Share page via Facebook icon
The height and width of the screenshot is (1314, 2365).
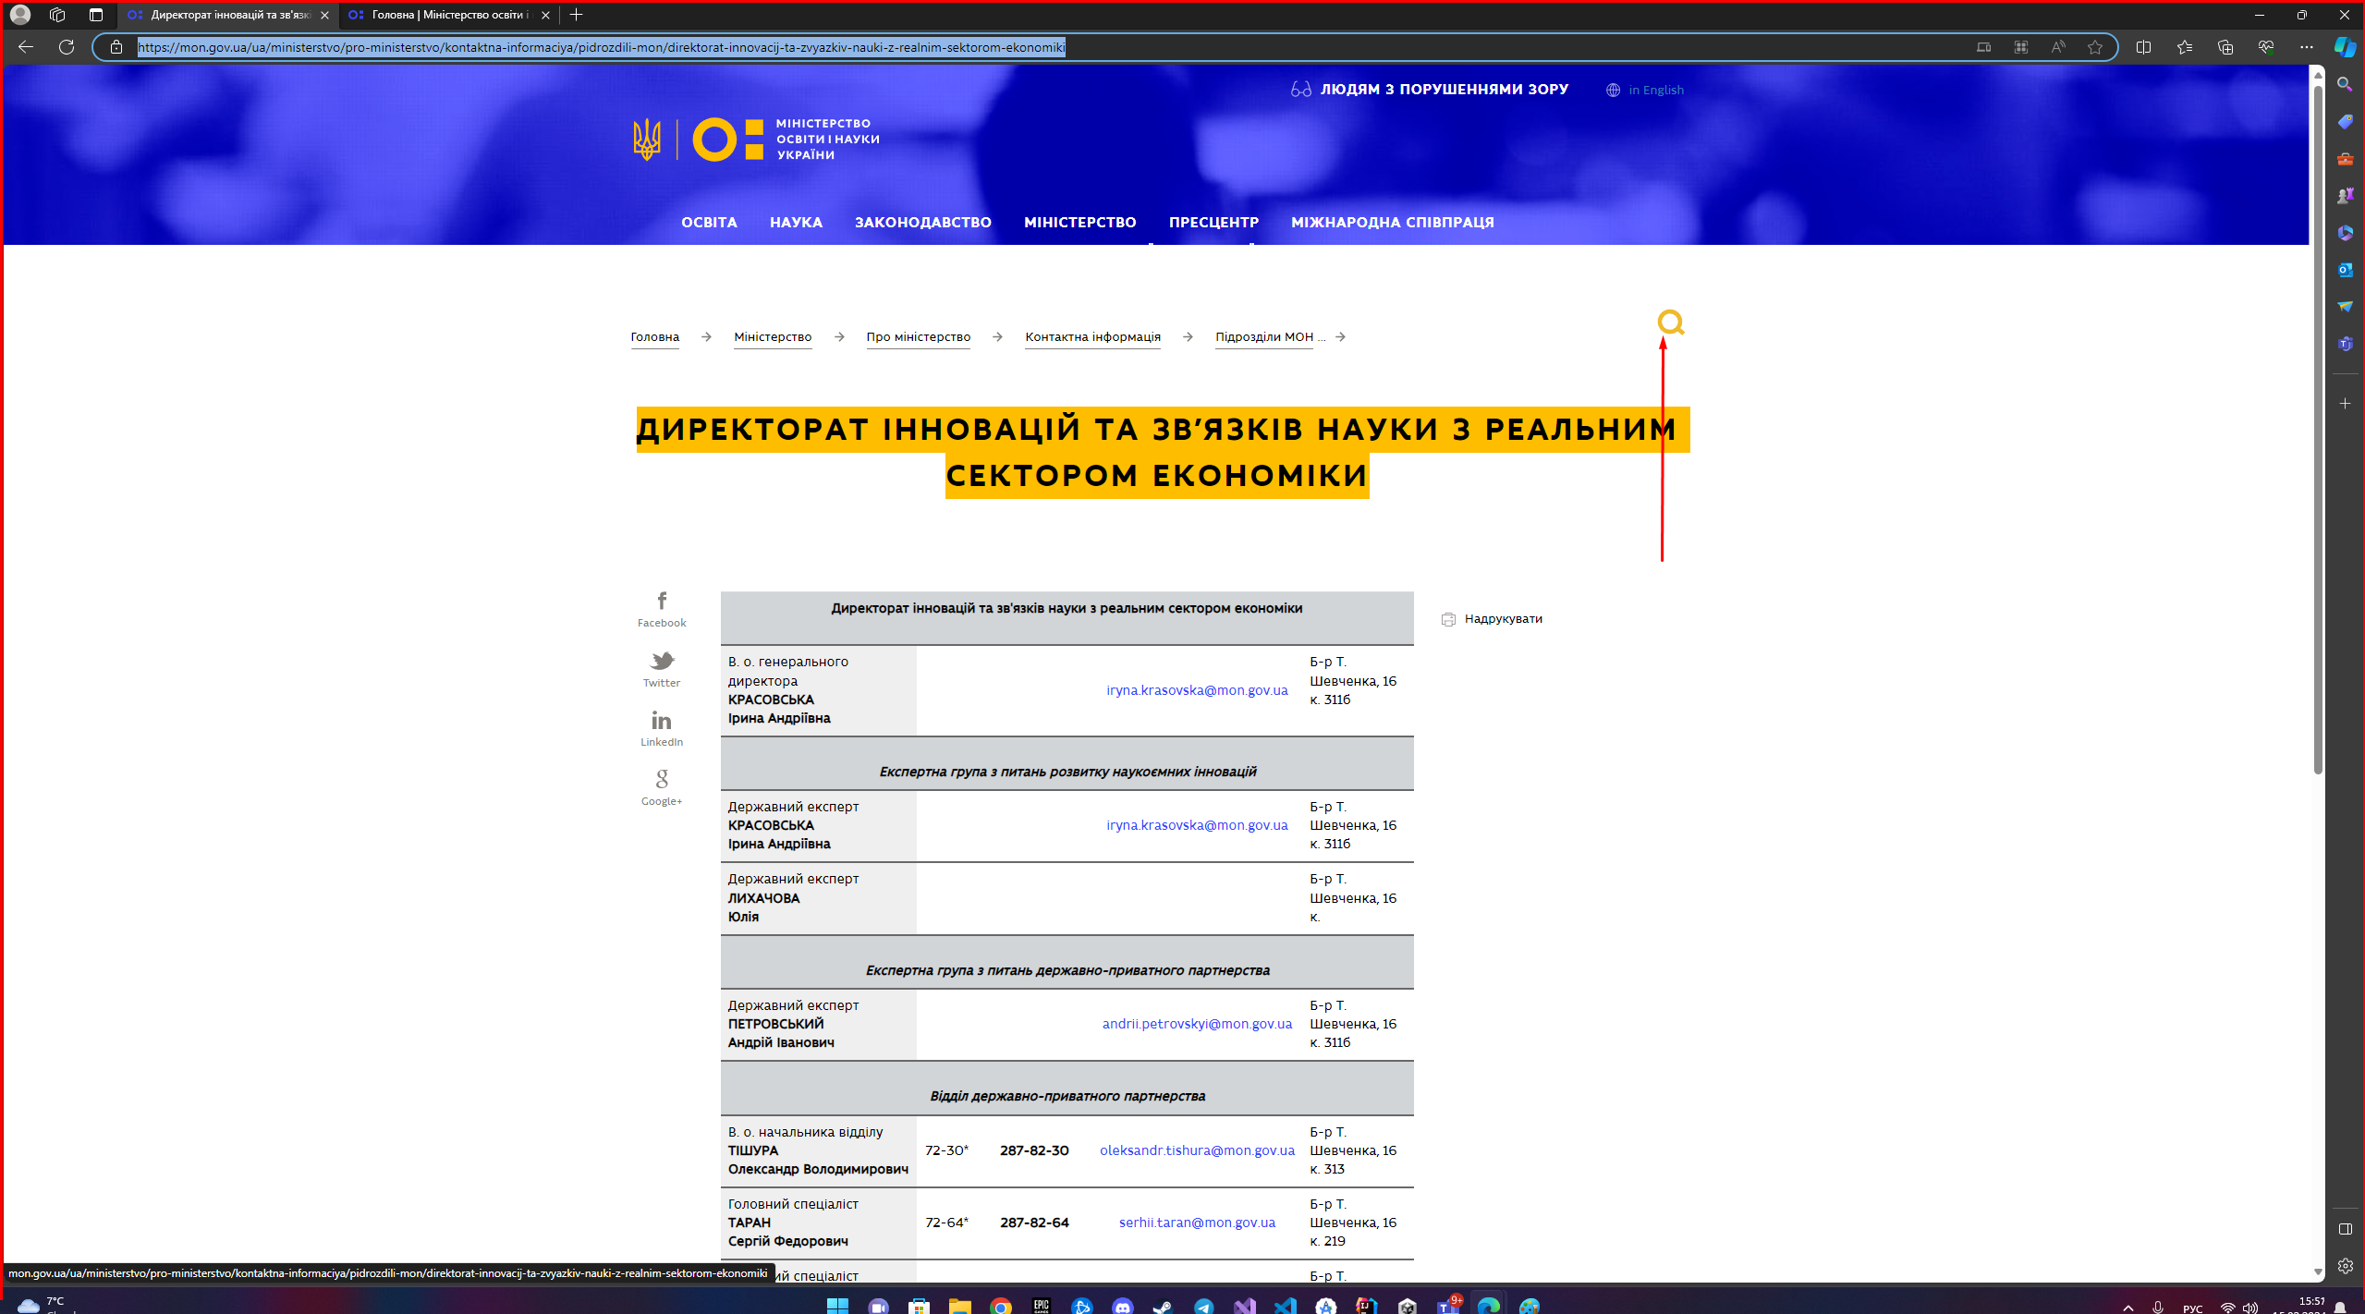(662, 602)
